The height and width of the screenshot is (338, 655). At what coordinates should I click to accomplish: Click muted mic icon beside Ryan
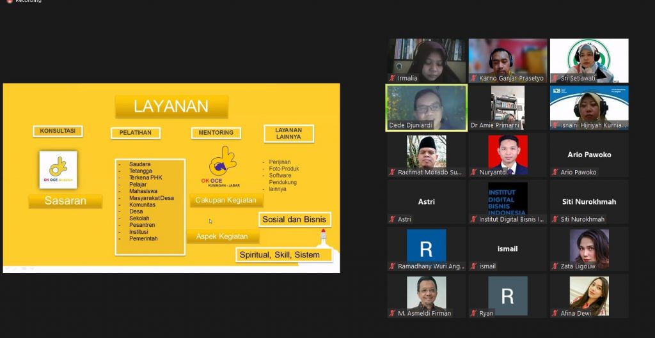pyautogui.click(x=474, y=314)
